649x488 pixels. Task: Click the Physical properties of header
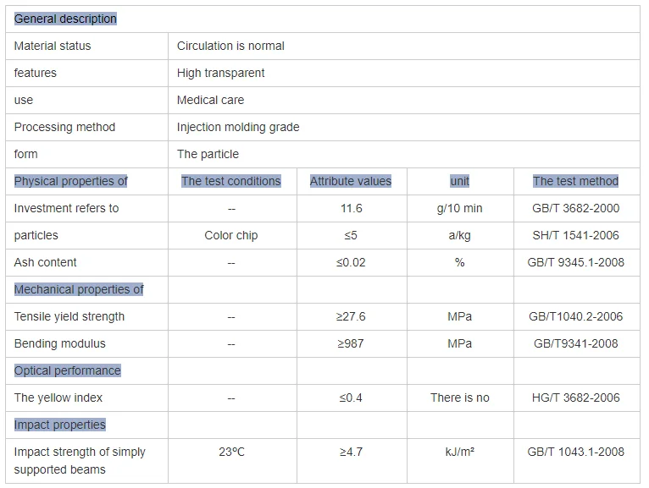71,181
